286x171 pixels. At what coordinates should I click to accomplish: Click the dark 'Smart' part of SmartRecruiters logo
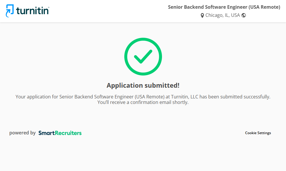45,133
